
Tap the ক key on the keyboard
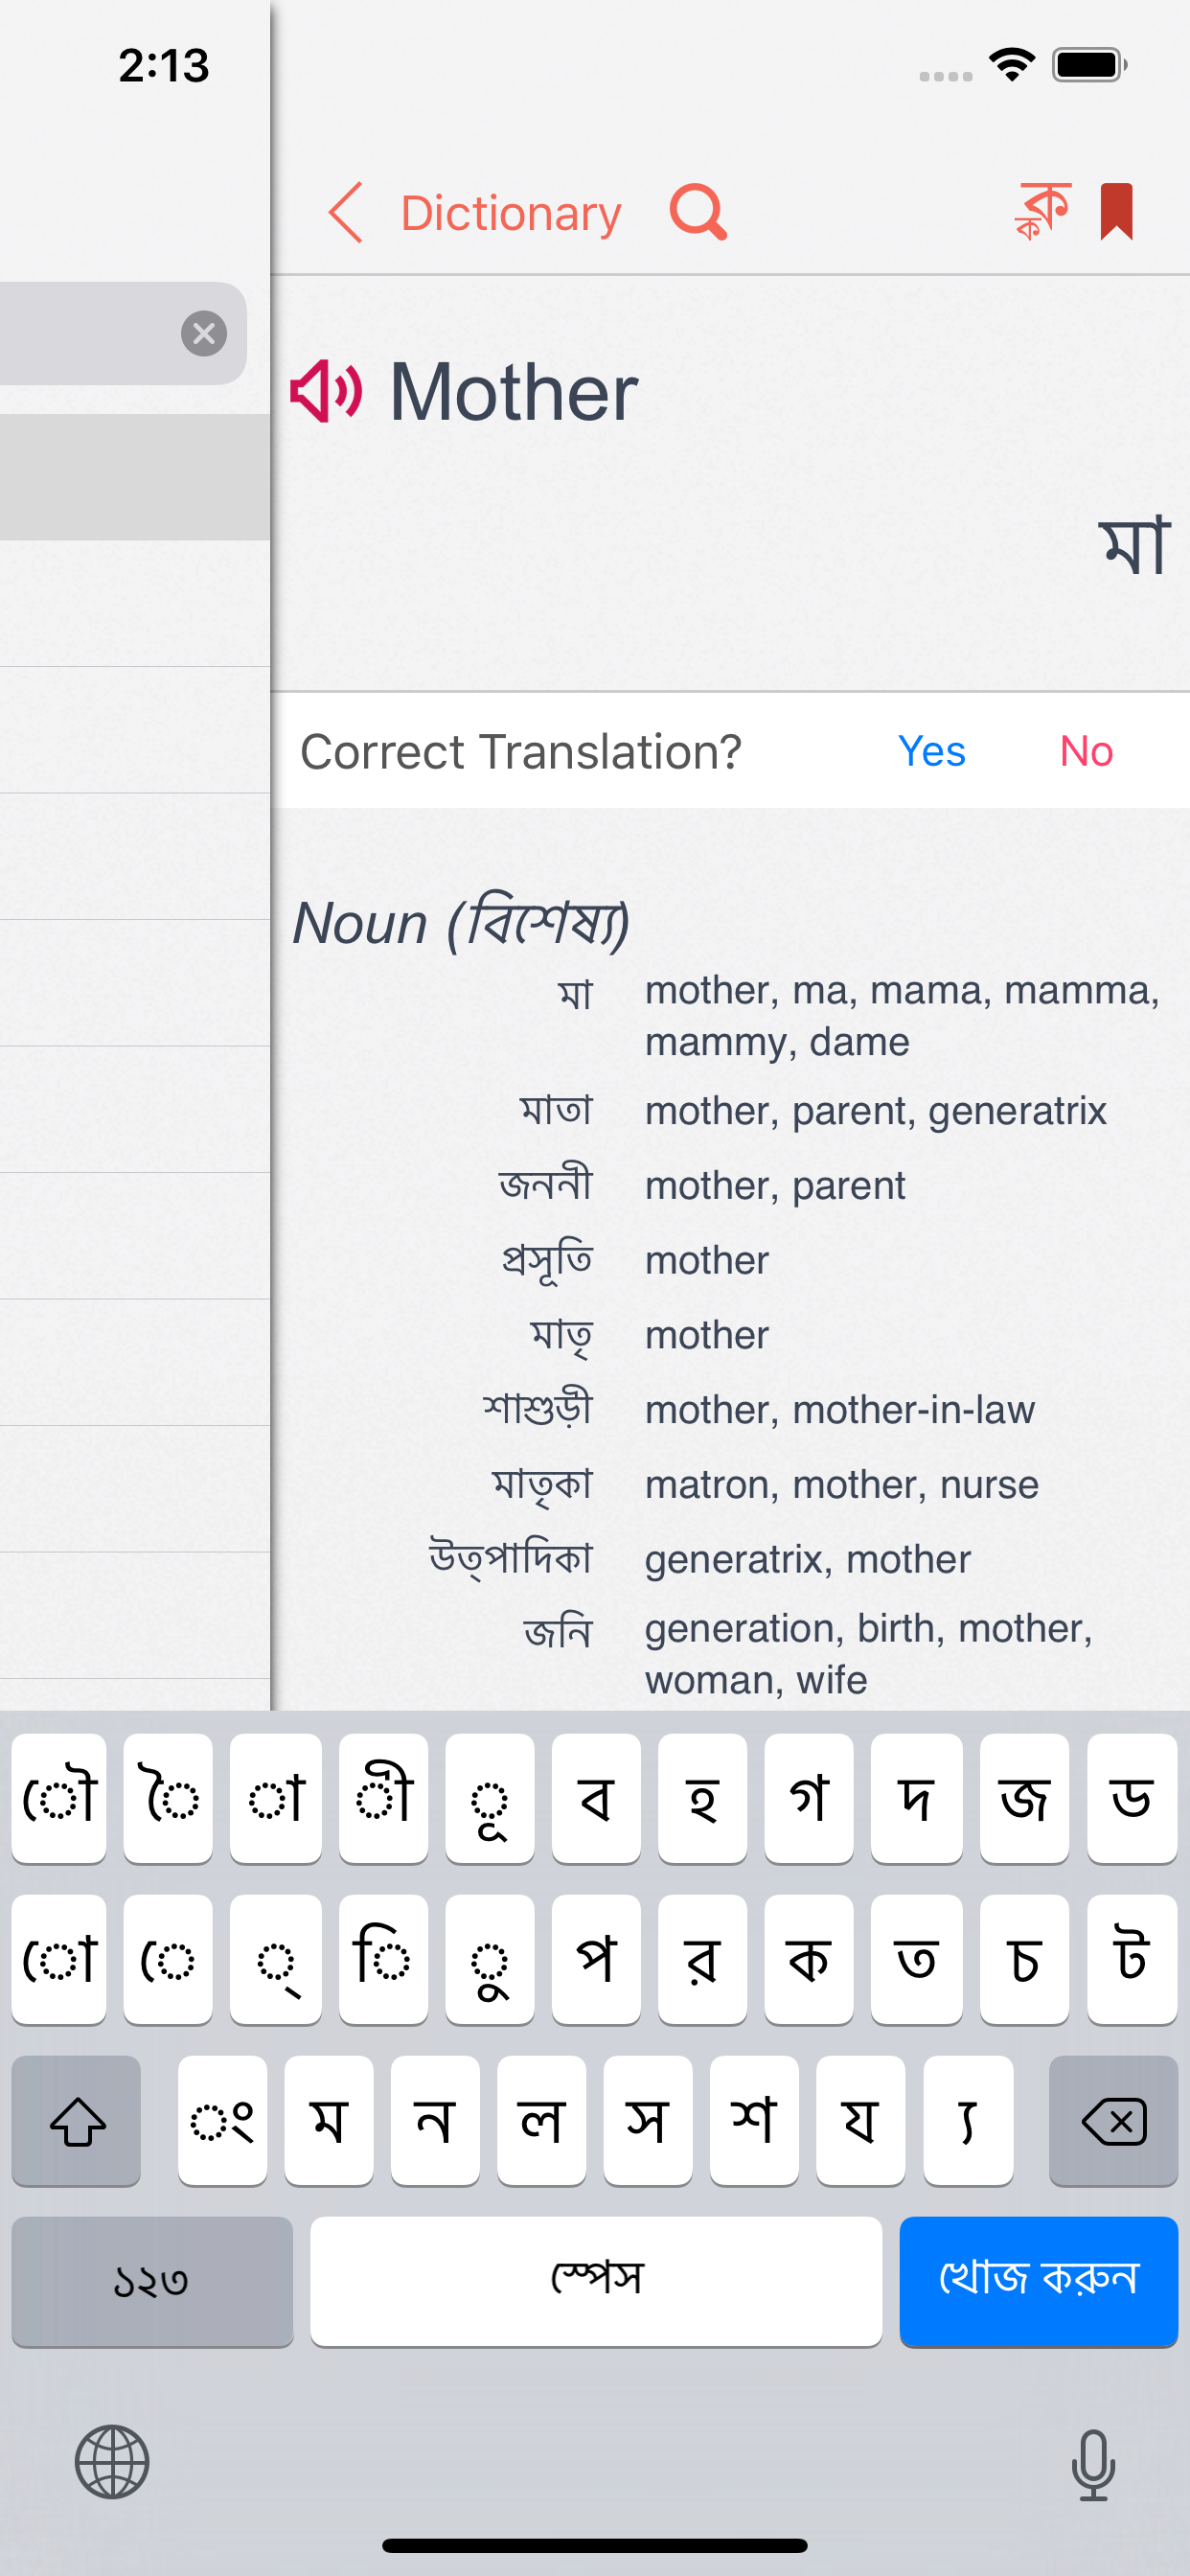(810, 1959)
